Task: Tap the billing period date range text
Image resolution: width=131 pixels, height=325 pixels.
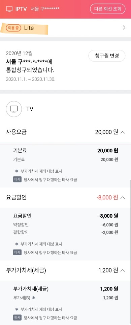Action: pos(31,79)
